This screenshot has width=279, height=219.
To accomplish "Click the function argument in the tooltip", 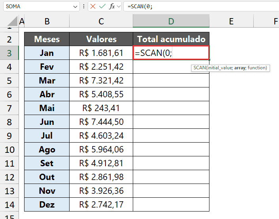I will pos(257,68).
